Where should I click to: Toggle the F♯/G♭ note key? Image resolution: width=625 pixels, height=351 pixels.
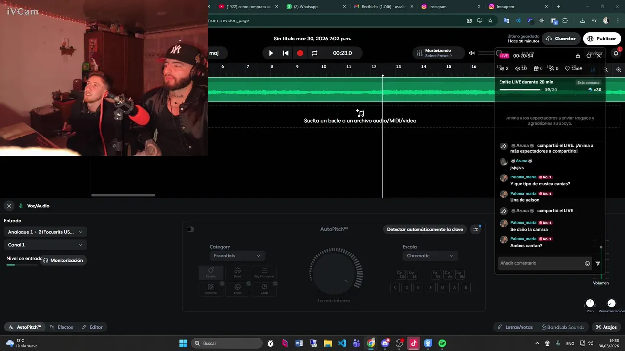point(436,274)
